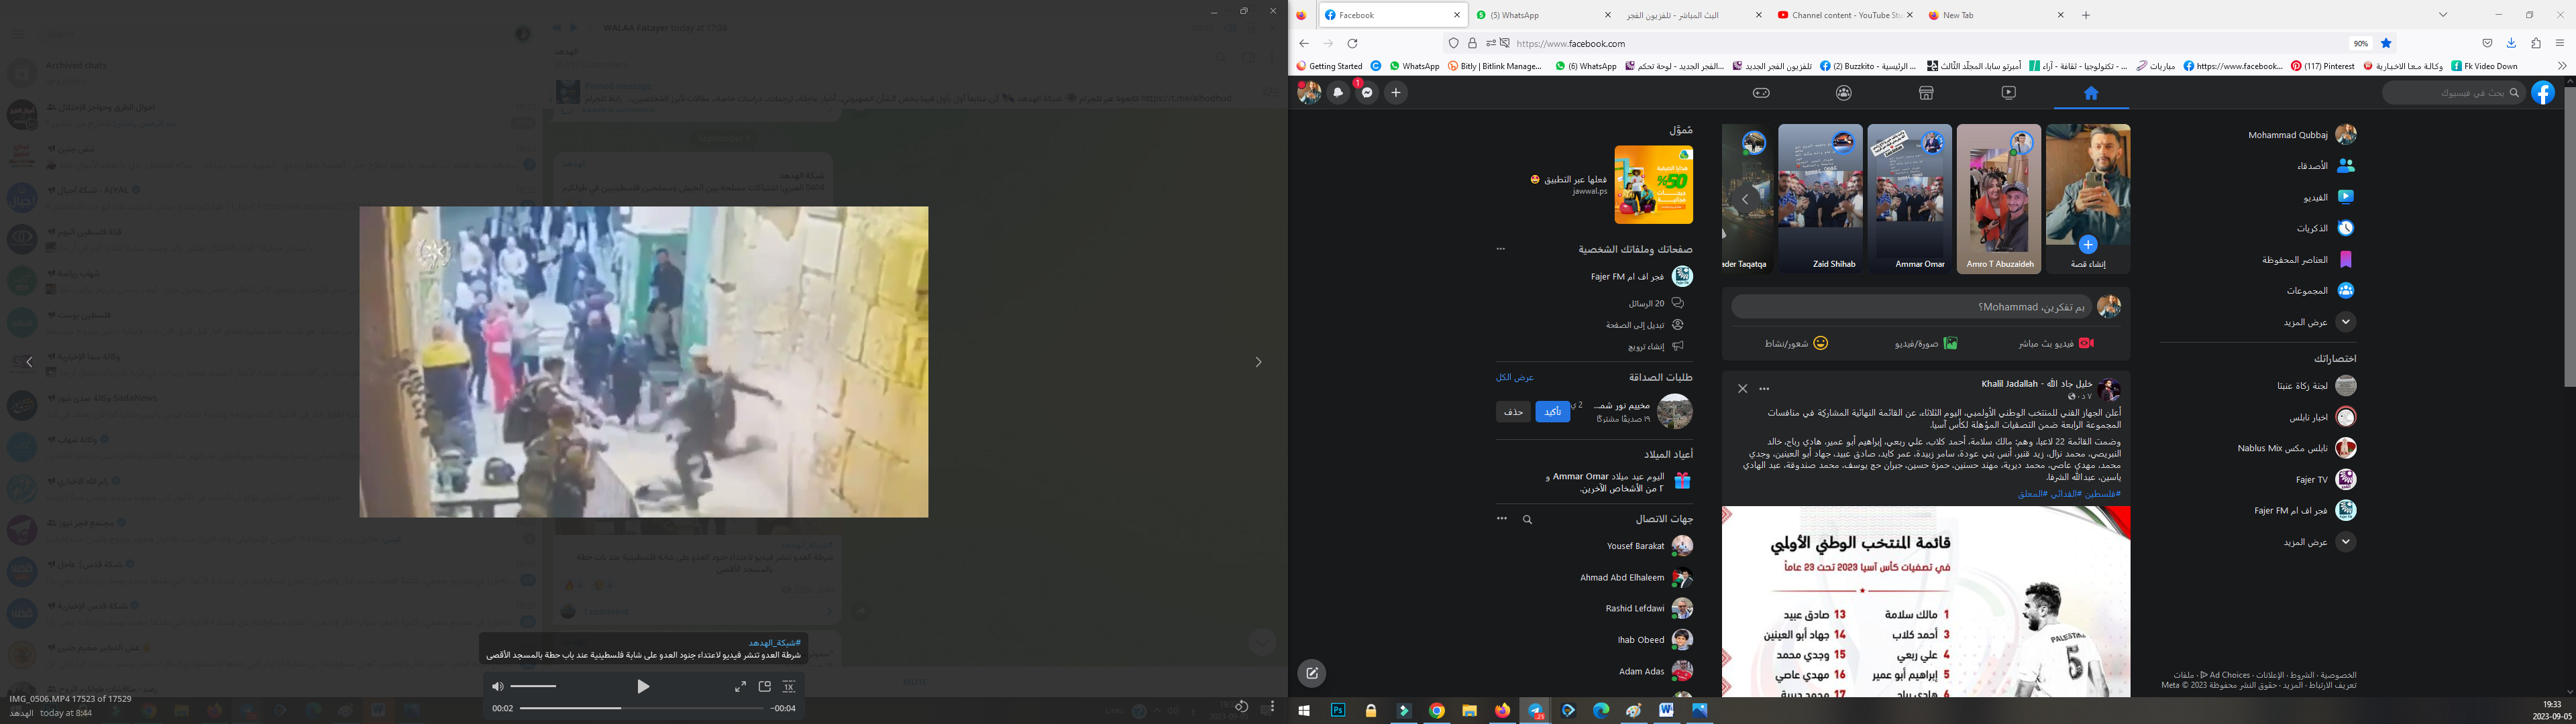Go to the previous media in Telegram viewer
Viewport: 2576px width, 724px height.
pyautogui.click(x=29, y=362)
